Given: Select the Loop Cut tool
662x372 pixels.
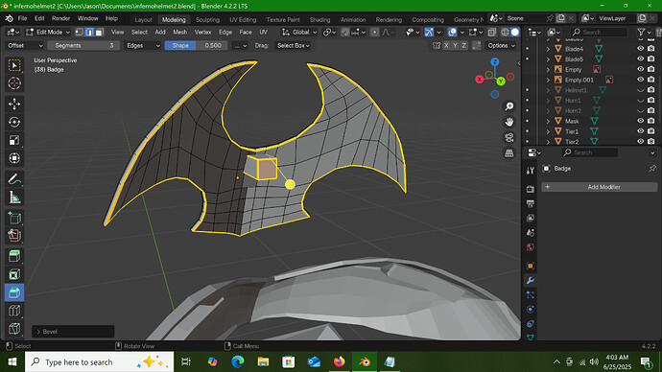Looking at the screenshot, I should click(x=14, y=311).
